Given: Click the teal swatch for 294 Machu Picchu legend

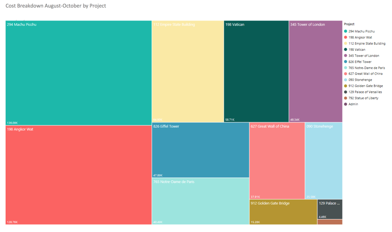Looking at the screenshot, I should coord(346,31).
